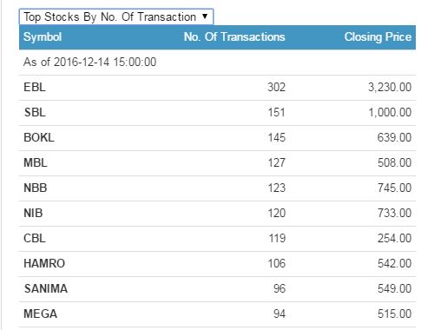
Task: Open the Top Stocks By No. Of Transaction dropdown
Action: click(x=116, y=16)
